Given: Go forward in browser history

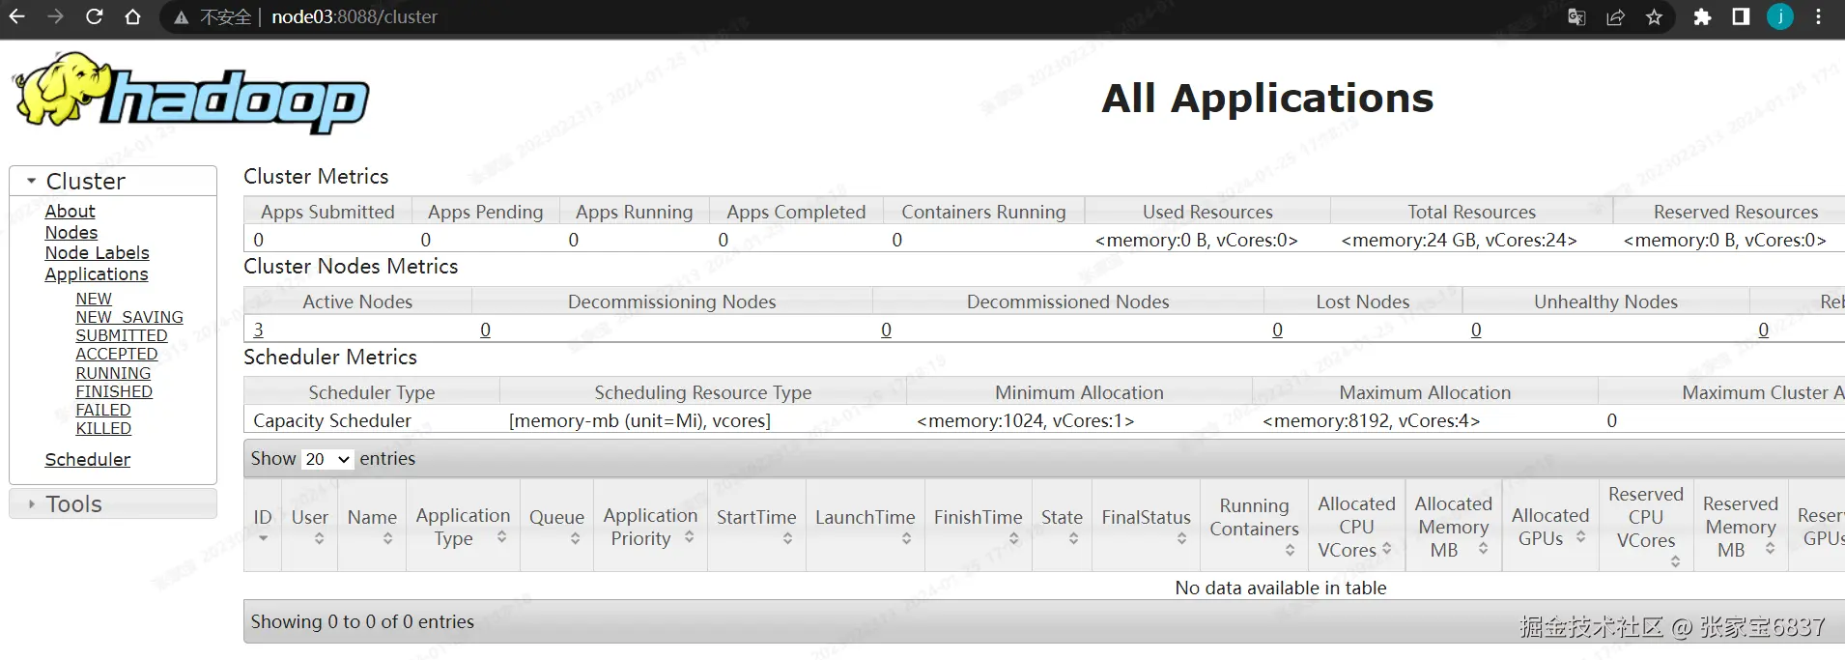Looking at the screenshot, I should tap(55, 17).
